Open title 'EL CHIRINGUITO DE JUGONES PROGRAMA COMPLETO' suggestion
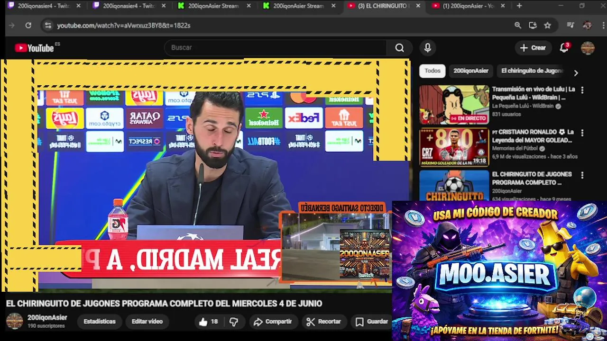The width and height of the screenshot is (607, 341). click(532, 179)
